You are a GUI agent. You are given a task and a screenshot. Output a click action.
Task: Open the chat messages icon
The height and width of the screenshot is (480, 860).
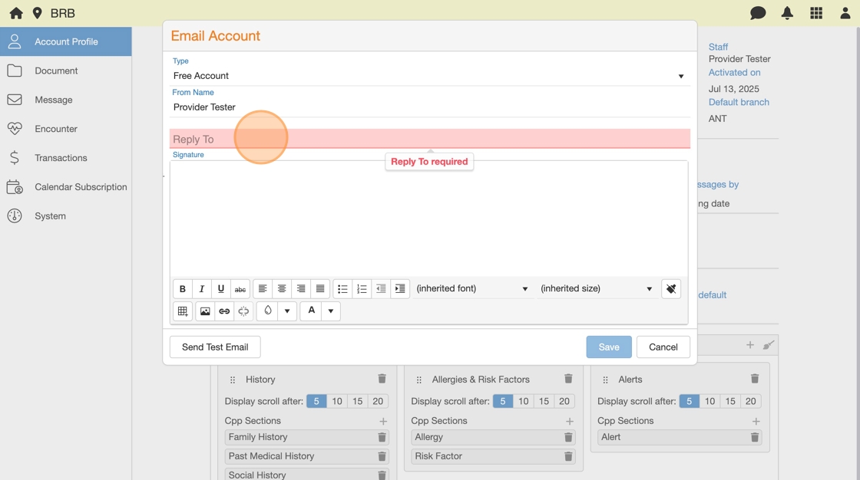pos(758,13)
